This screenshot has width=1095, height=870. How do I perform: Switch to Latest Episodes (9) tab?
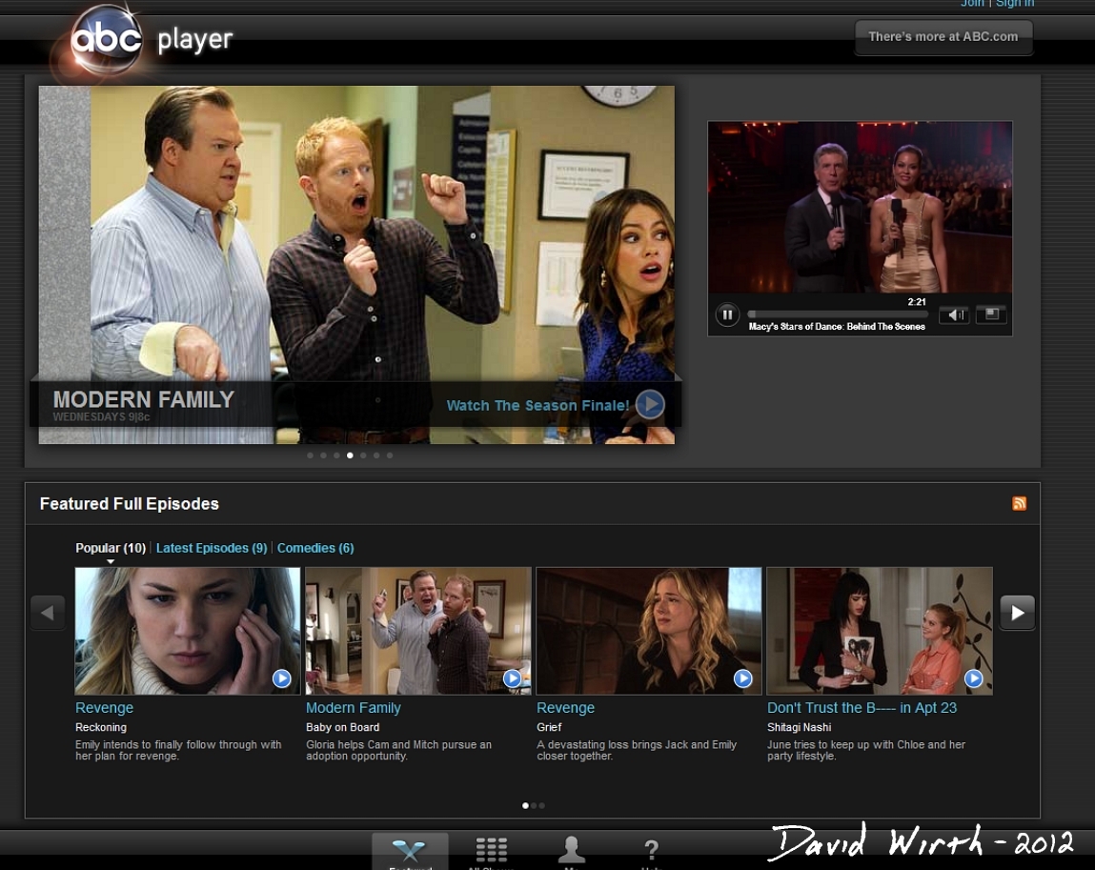212,548
